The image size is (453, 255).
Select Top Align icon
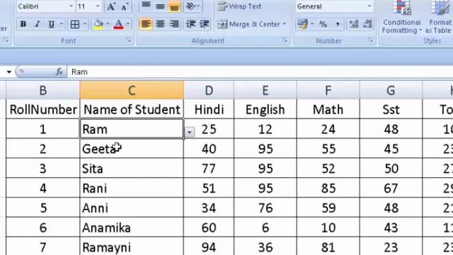(x=147, y=6)
